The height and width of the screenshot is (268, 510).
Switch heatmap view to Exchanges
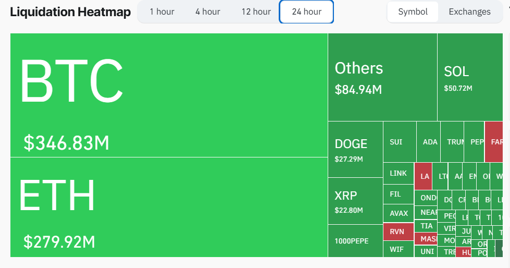tap(469, 11)
